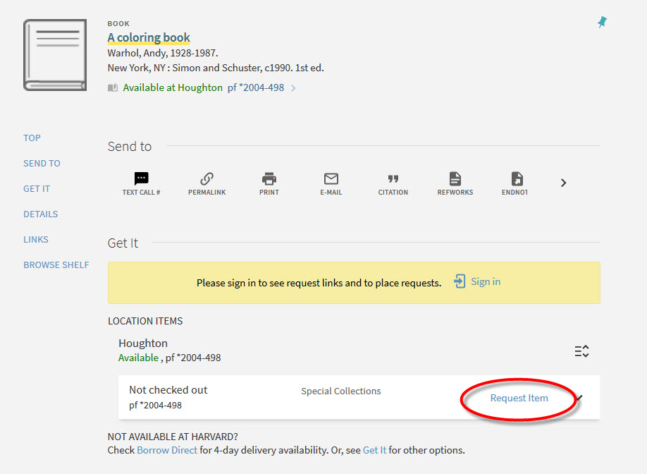The height and width of the screenshot is (474, 647).
Task: Click the 'Warhol, Andy, 1928-1987.' author text
Action: [x=163, y=53]
